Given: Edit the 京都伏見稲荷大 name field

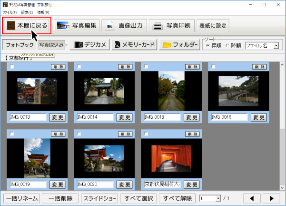Looking at the screenshot, I should click(x=162, y=185).
